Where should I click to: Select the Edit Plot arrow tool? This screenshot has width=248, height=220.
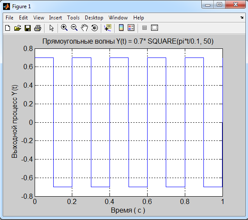[x=52, y=28]
